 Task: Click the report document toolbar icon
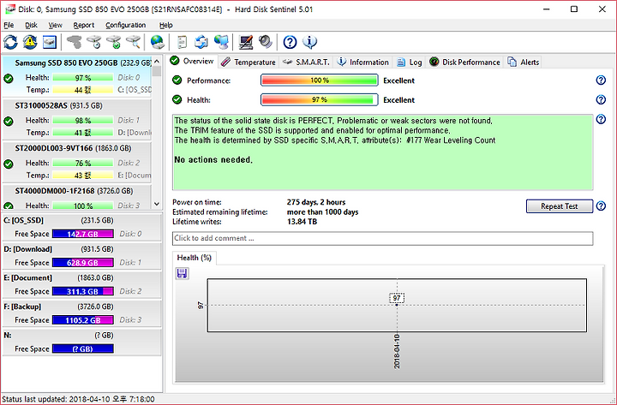(x=182, y=42)
